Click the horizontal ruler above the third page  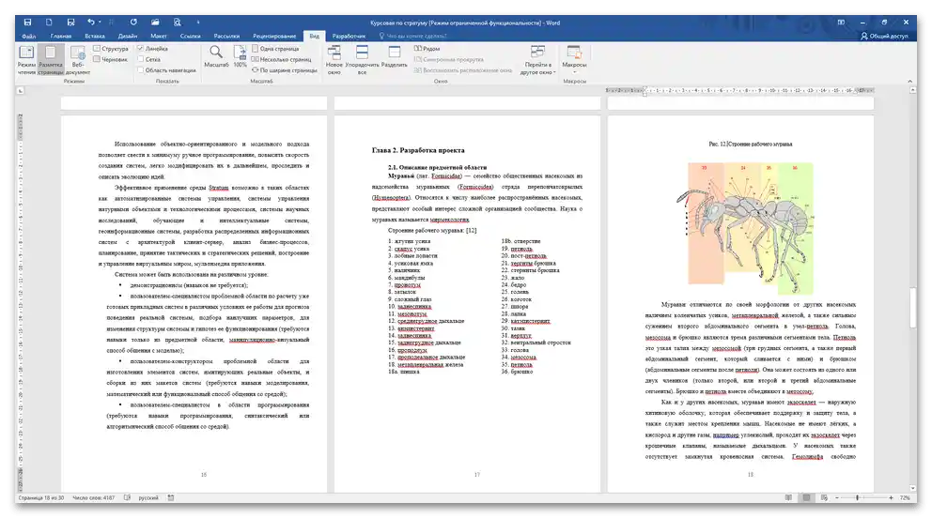coord(739,91)
